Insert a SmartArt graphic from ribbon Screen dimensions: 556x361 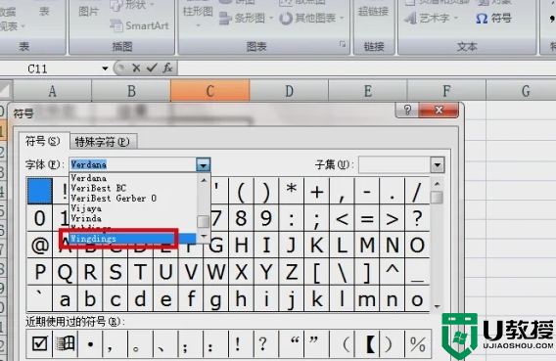(139, 25)
